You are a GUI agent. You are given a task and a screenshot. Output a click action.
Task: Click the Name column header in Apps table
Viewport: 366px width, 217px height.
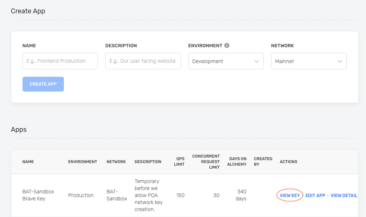click(28, 162)
